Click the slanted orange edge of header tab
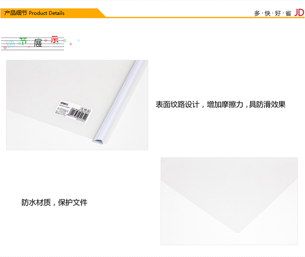Viewport: 305px width, 257px height. 101,13
